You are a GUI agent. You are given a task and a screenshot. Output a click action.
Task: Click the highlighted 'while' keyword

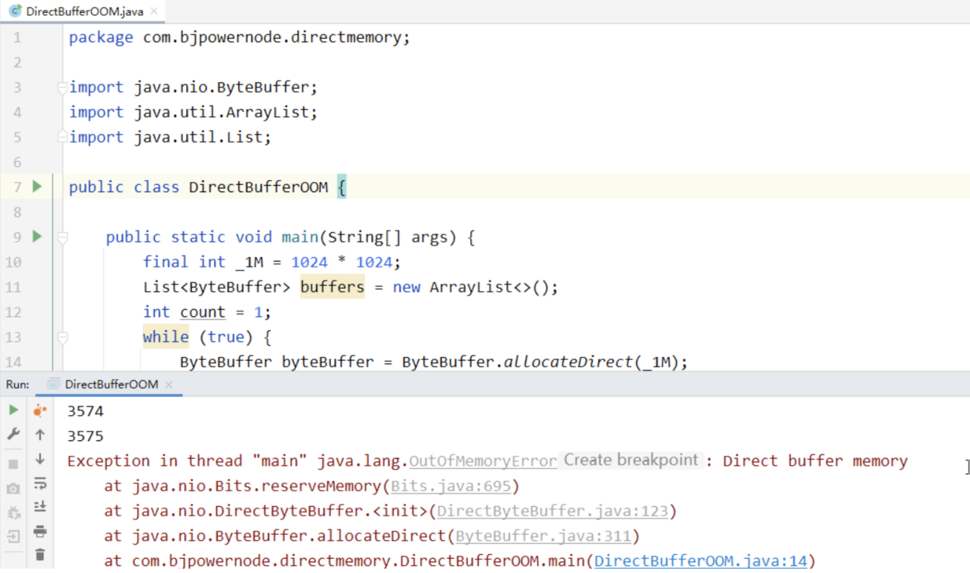tap(166, 337)
